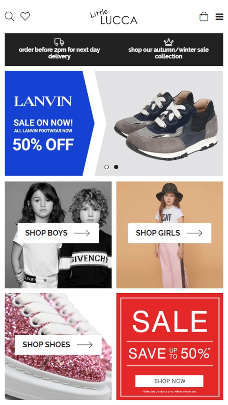This screenshot has width=228, height=405.
Task: Click the Shop Boys button
Action: tap(58, 233)
